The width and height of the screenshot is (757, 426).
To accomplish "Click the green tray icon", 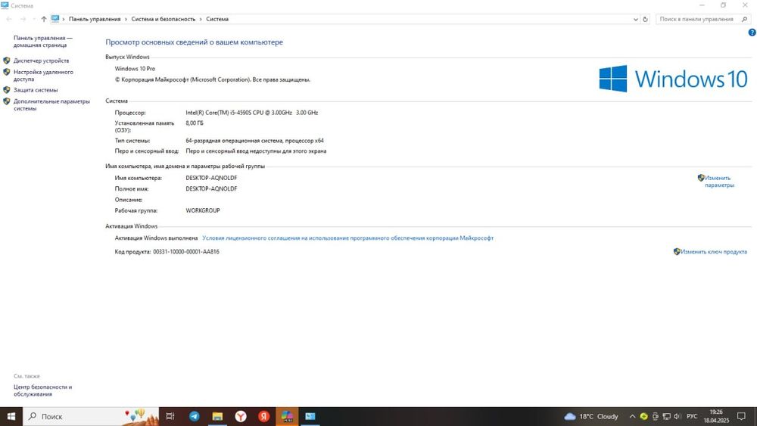I will pyautogui.click(x=643, y=416).
